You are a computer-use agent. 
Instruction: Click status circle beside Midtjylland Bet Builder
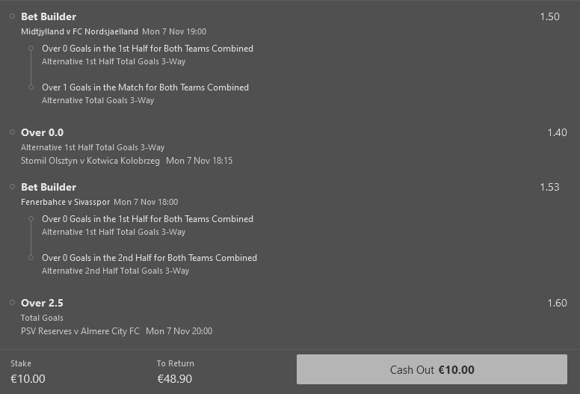coord(13,16)
